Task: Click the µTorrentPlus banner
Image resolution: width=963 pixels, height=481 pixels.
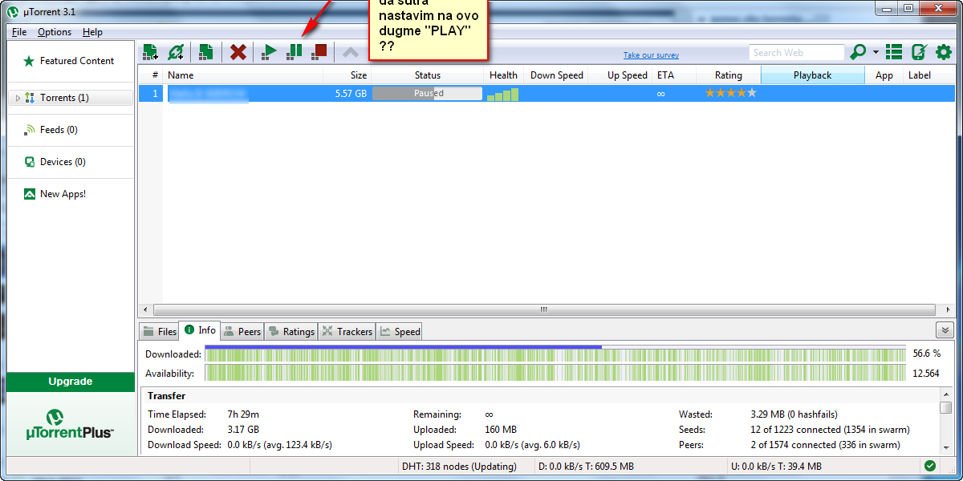Action: click(71, 424)
